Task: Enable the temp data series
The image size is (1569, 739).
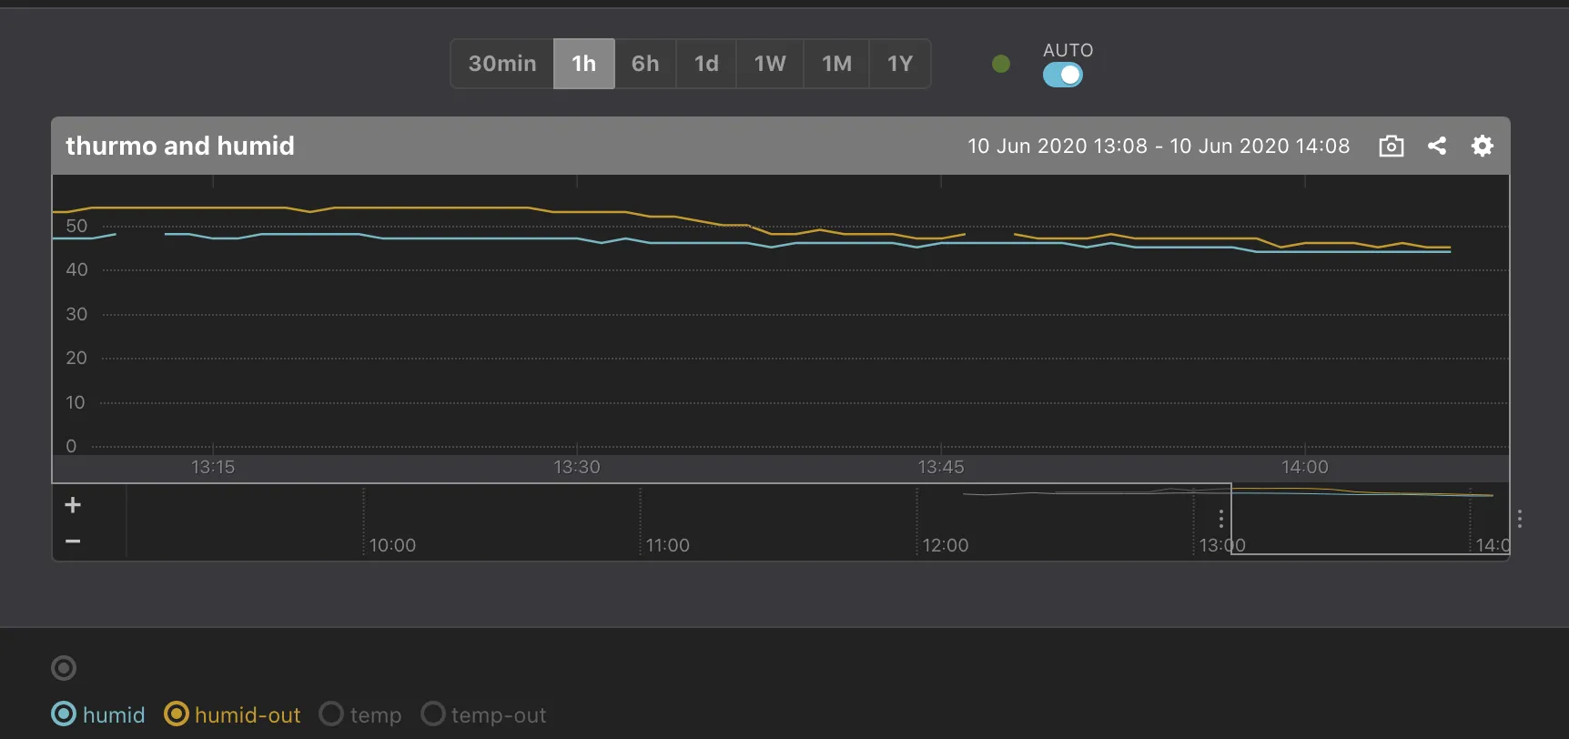Action: (331, 714)
